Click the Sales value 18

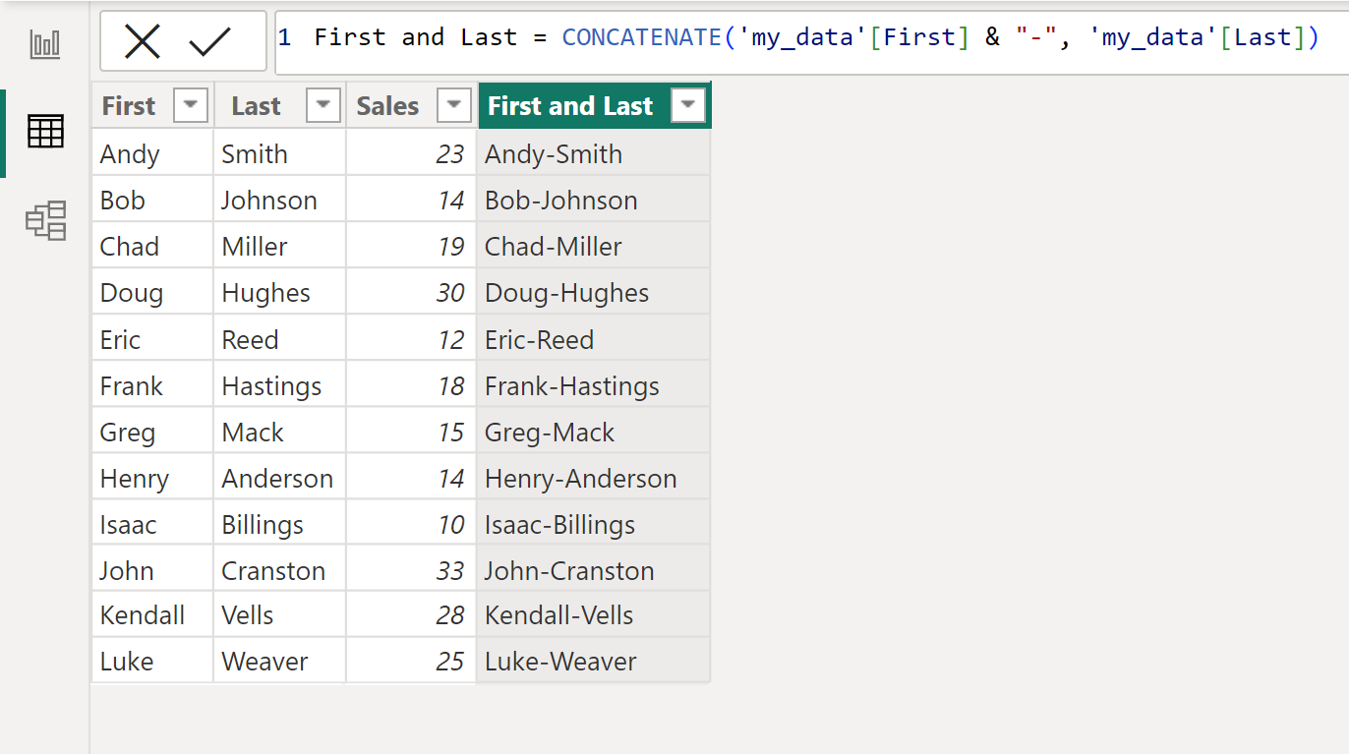(411, 385)
